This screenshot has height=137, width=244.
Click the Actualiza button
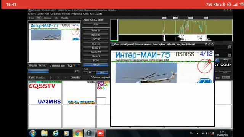[x=76, y=78]
